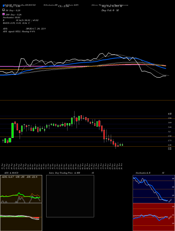Click the blue 20 Day EMA legend swatch

[3, 6]
